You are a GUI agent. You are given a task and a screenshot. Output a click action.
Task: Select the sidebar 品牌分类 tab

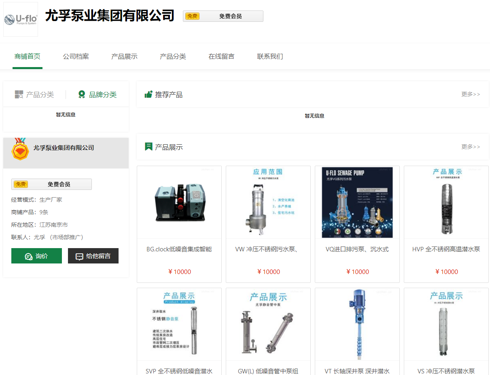97,95
